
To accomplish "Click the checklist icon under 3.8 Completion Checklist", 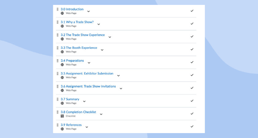I will [x=62, y=116].
